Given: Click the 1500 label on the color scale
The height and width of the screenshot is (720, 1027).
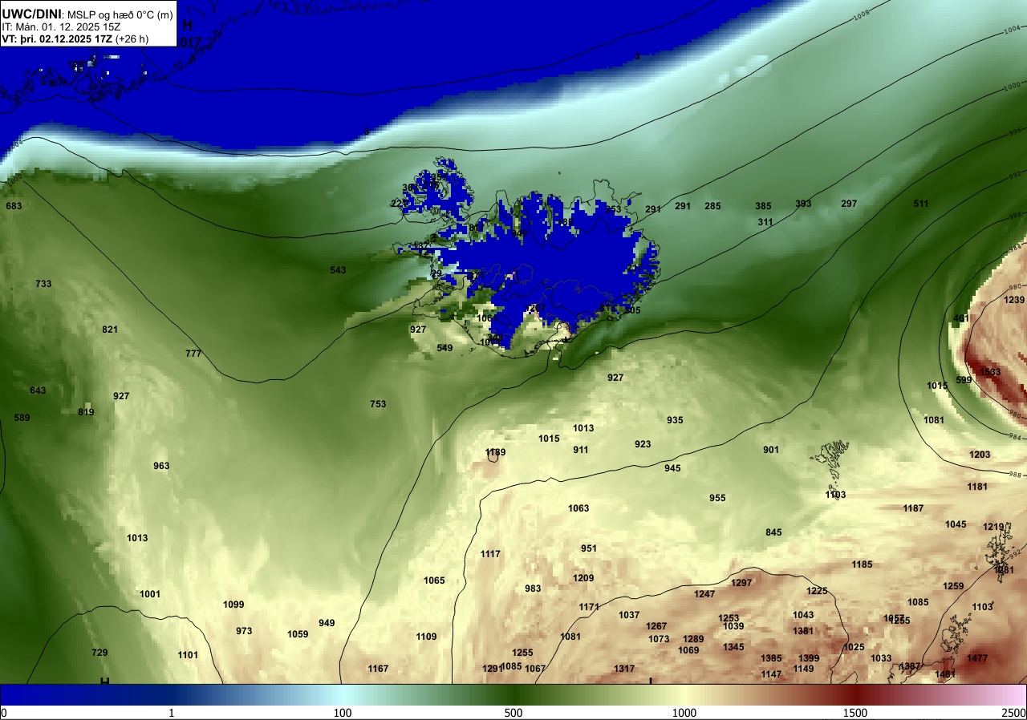Looking at the screenshot, I should click(855, 713).
